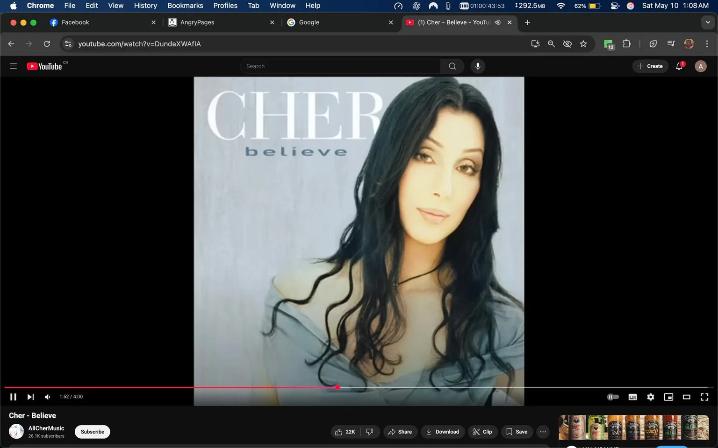Switch to theater mode
Image resolution: width=718 pixels, height=448 pixels.
click(686, 397)
